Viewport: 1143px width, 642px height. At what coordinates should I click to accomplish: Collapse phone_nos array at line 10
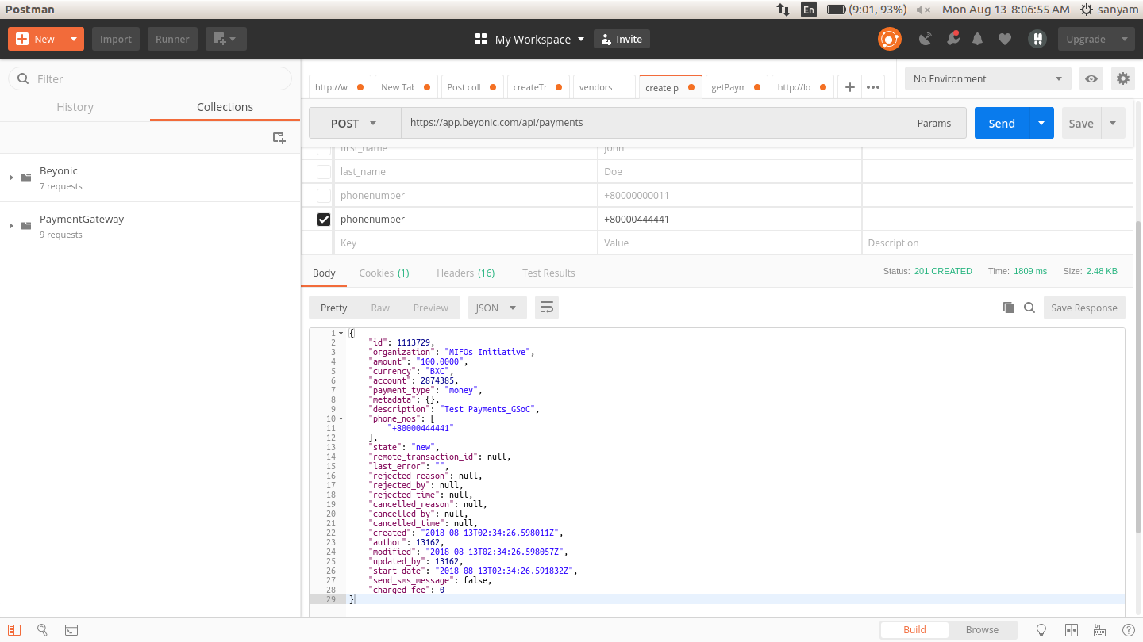pos(341,418)
